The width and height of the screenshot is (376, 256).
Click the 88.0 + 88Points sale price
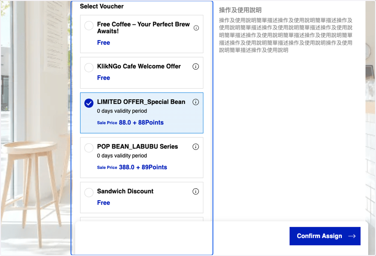coord(141,123)
